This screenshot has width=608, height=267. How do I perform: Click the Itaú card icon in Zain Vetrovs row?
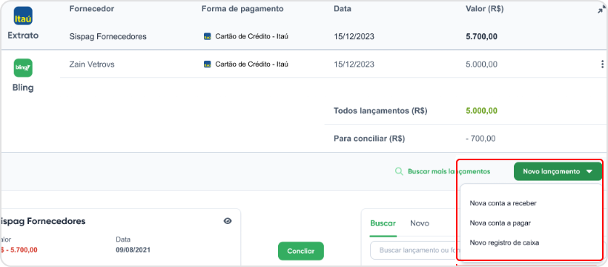point(208,65)
